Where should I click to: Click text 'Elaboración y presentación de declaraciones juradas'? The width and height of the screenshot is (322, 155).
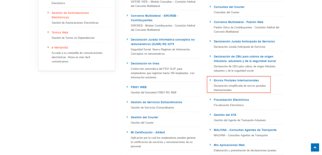[x=245, y=151]
